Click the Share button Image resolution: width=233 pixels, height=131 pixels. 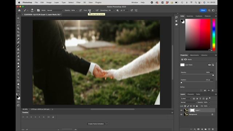203,10
